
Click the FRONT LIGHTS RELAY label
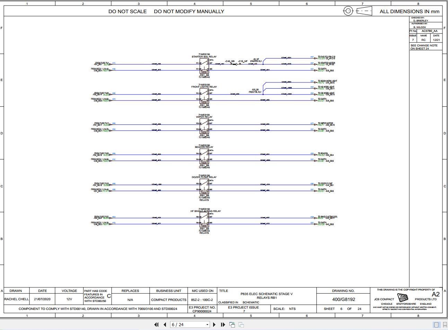(x=204, y=87)
